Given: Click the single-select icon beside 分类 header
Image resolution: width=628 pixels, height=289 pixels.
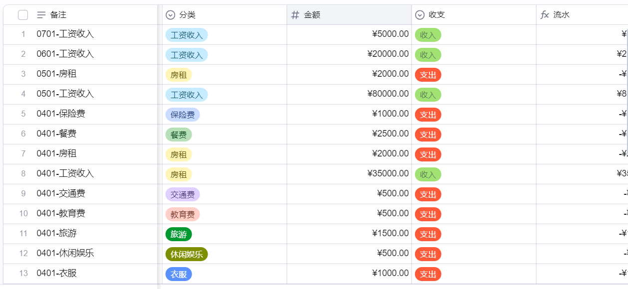Looking at the screenshot, I should click(171, 15).
